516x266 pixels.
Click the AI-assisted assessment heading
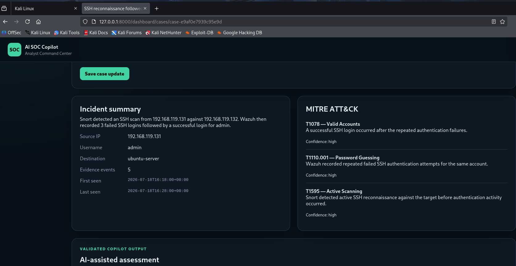click(x=119, y=260)
